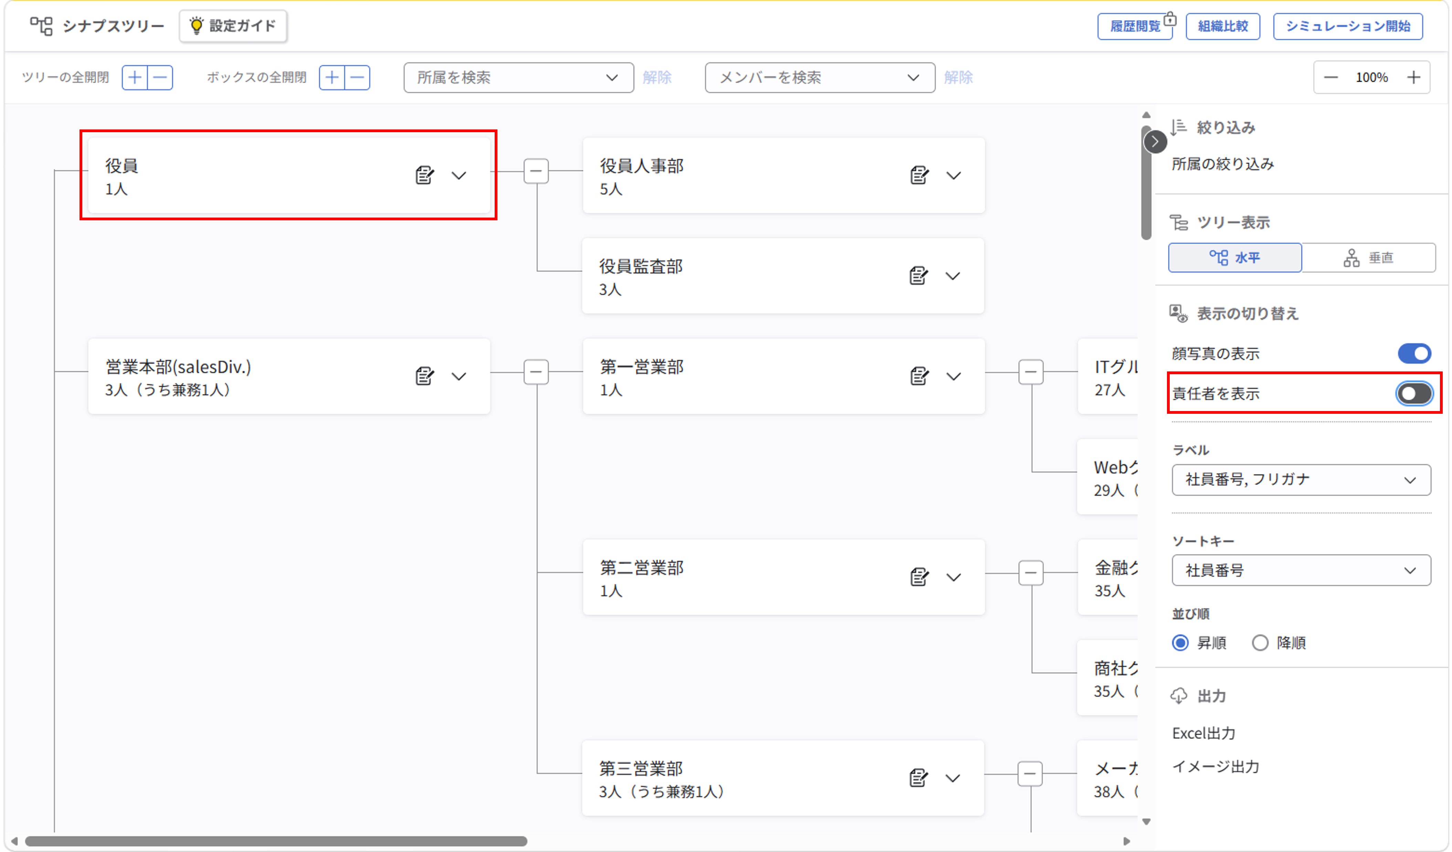Image resolution: width=1452 pixels, height=852 pixels.
Task: Expand the 第三営業部 box chevron
Action: pyautogui.click(x=953, y=778)
